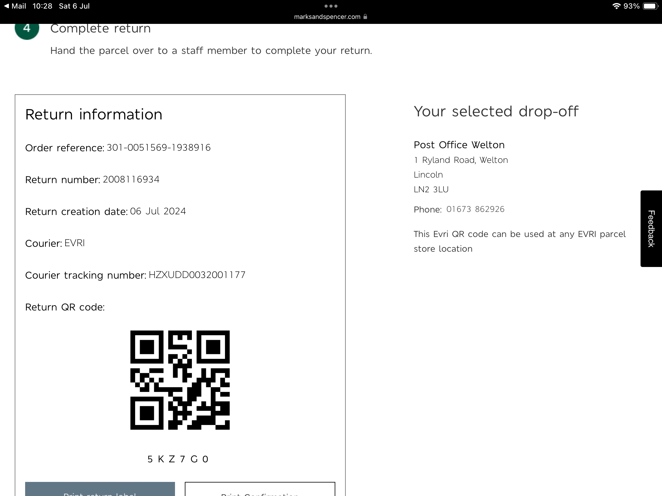
Task: Tap the 10:28 clock in status bar
Action: pyautogui.click(x=42, y=6)
